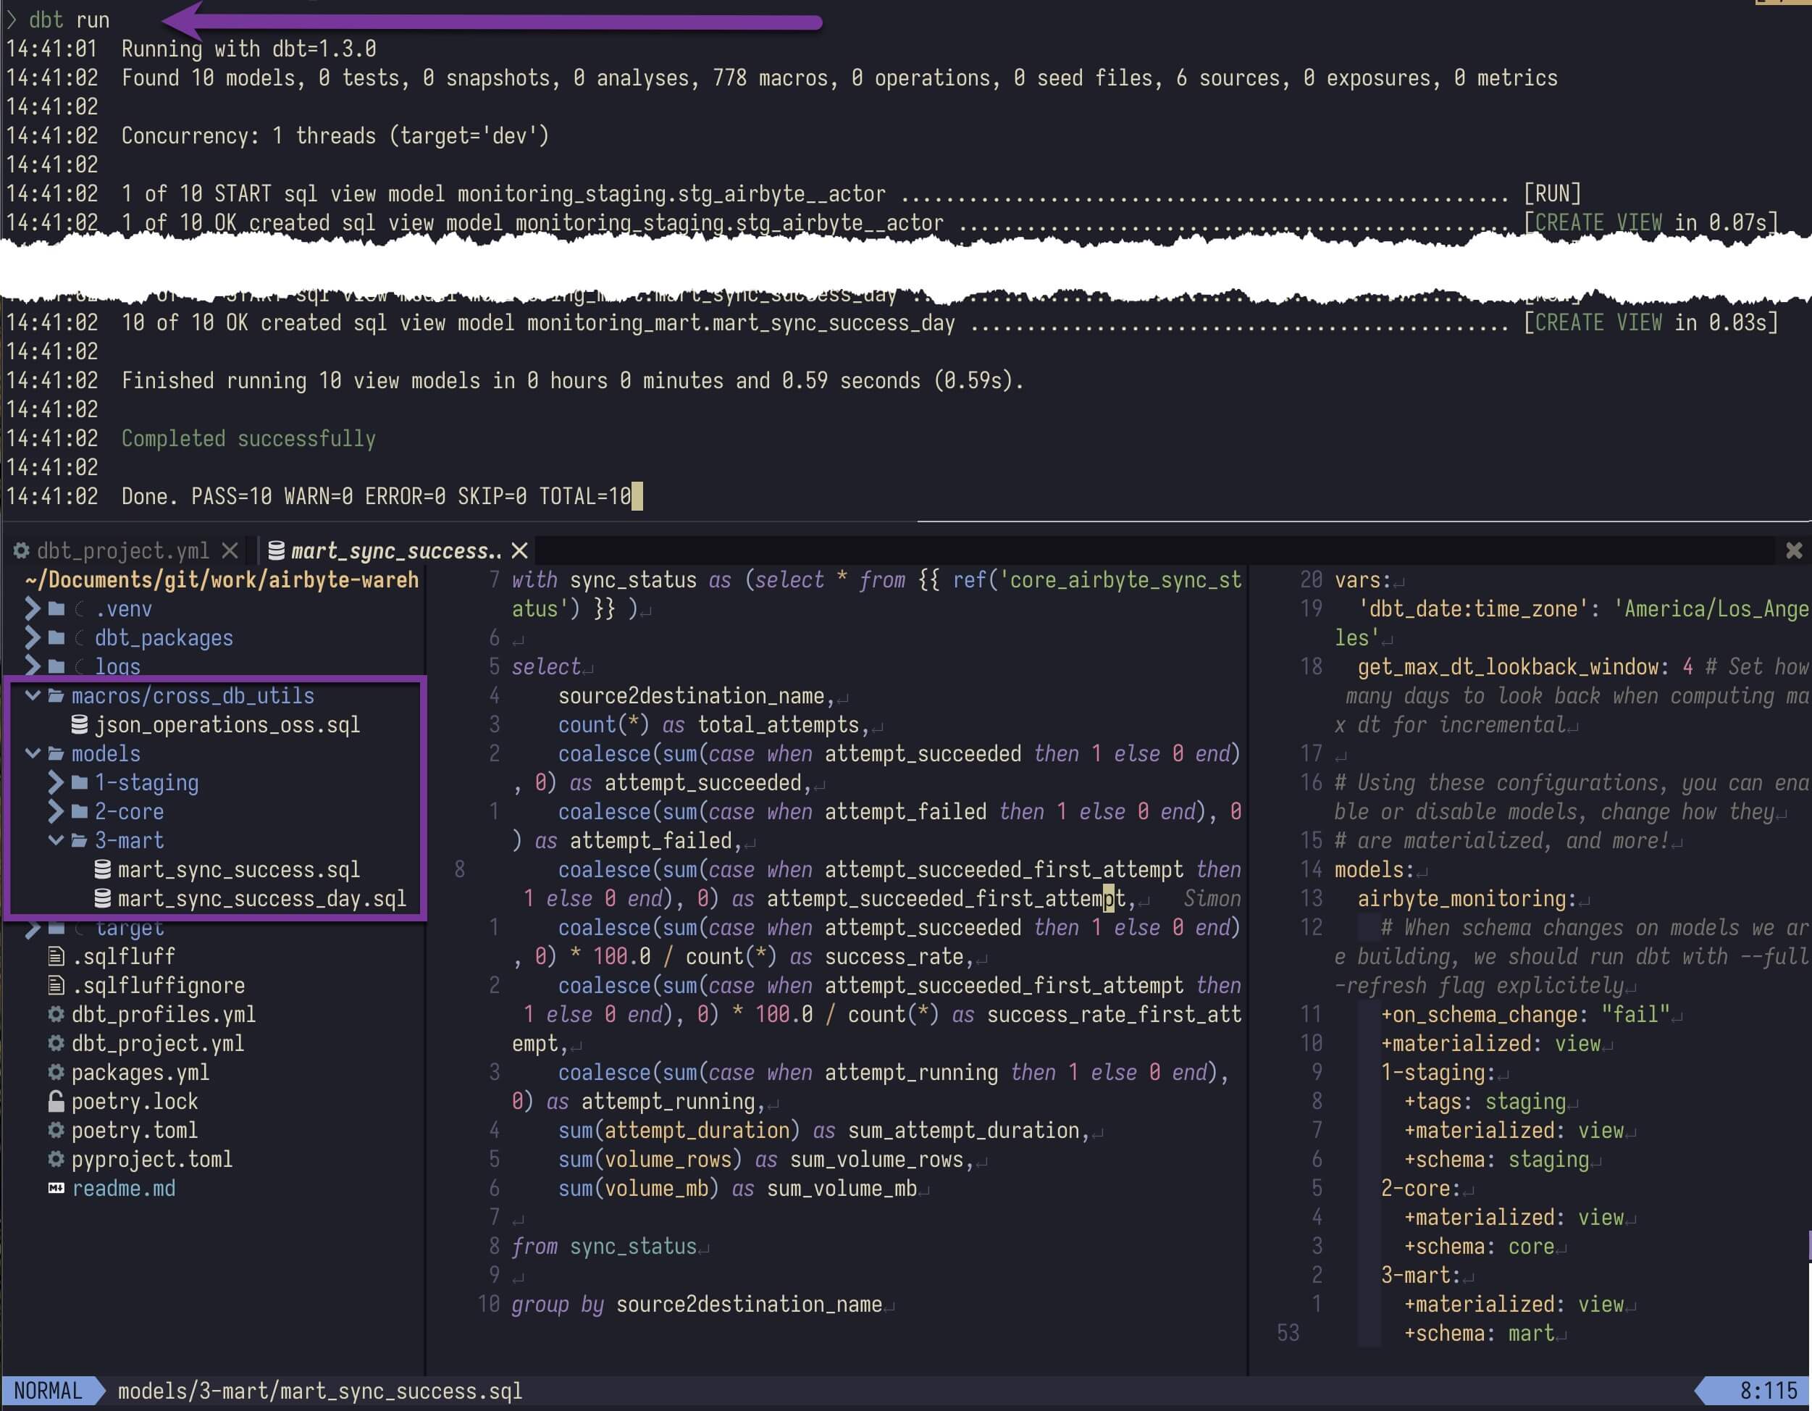This screenshot has width=1812, height=1411.
Task: Close the mart_sync_success tab
Action: (519, 550)
